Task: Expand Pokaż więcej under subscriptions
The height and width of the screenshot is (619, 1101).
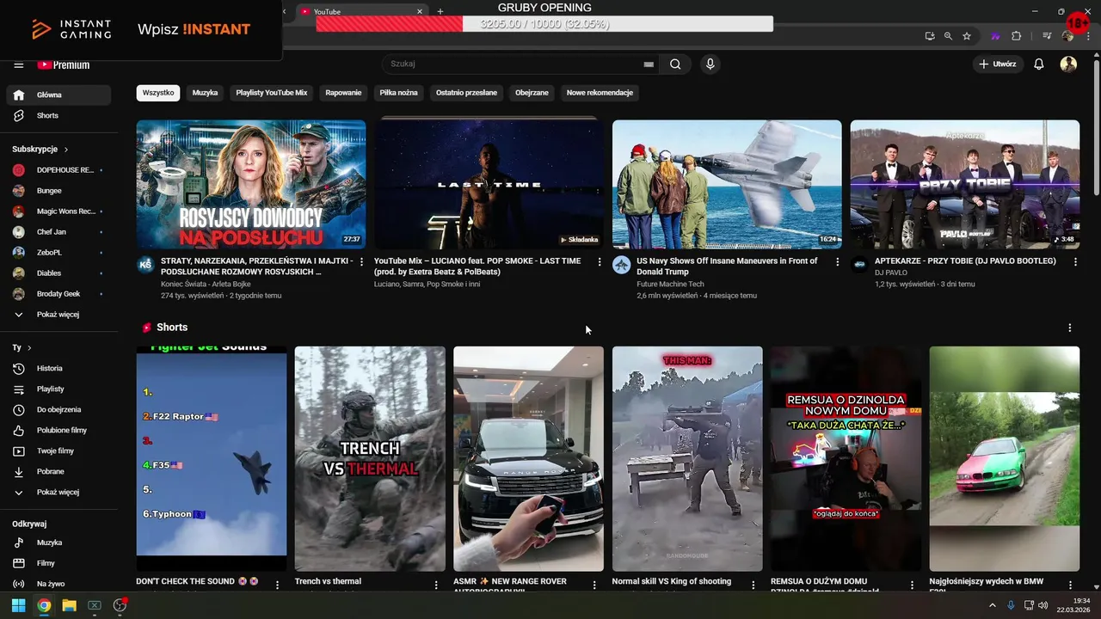Action: [x=58, y=315]
